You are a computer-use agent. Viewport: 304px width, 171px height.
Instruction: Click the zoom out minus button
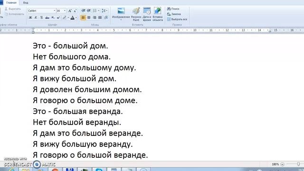pyautogui.click(x=282, y=164)
